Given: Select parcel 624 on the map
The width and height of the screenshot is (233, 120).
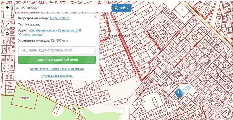Looking at the screenshot, I should tap(115, 82).
